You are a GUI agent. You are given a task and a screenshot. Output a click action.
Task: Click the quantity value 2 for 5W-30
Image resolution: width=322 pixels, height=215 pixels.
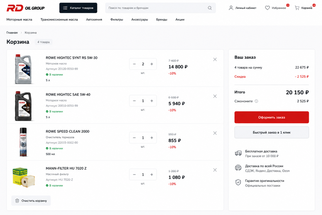click(143, 64)
